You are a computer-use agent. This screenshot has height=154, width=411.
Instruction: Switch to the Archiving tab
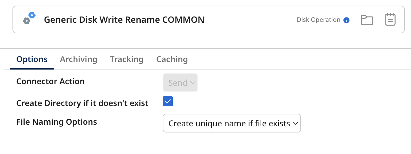click(79, 59)
